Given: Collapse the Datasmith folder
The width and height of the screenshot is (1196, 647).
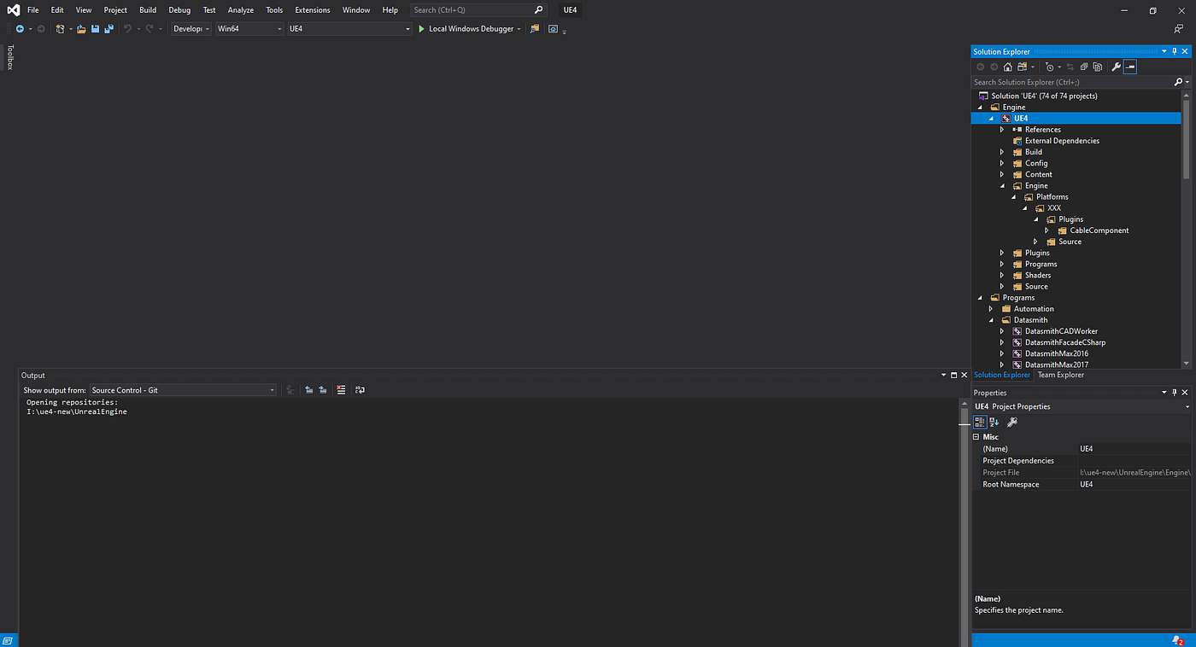Looking at the screenshot, I should tap(991, 320).
